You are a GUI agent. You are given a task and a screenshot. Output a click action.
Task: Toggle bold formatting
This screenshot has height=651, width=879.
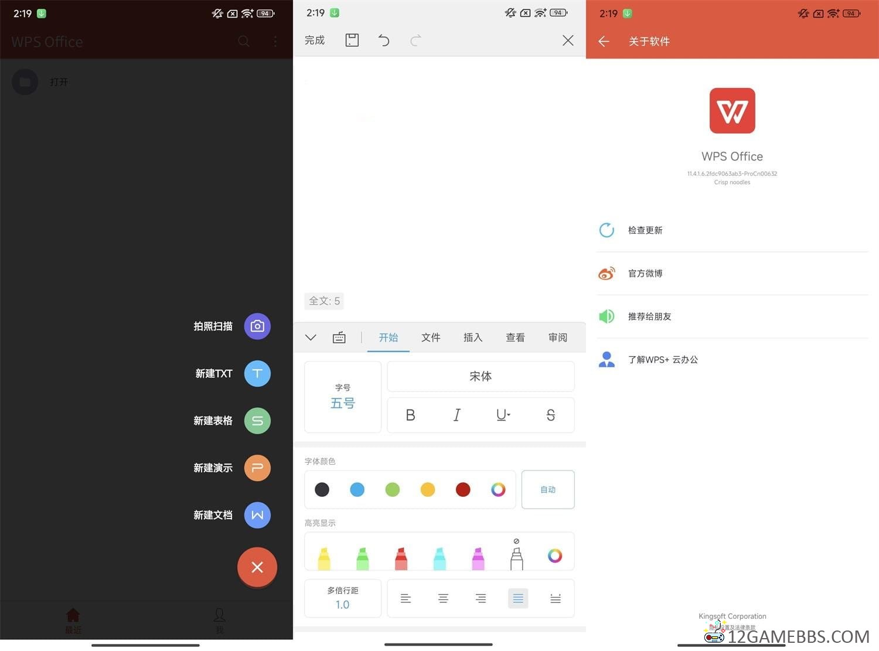410,415
